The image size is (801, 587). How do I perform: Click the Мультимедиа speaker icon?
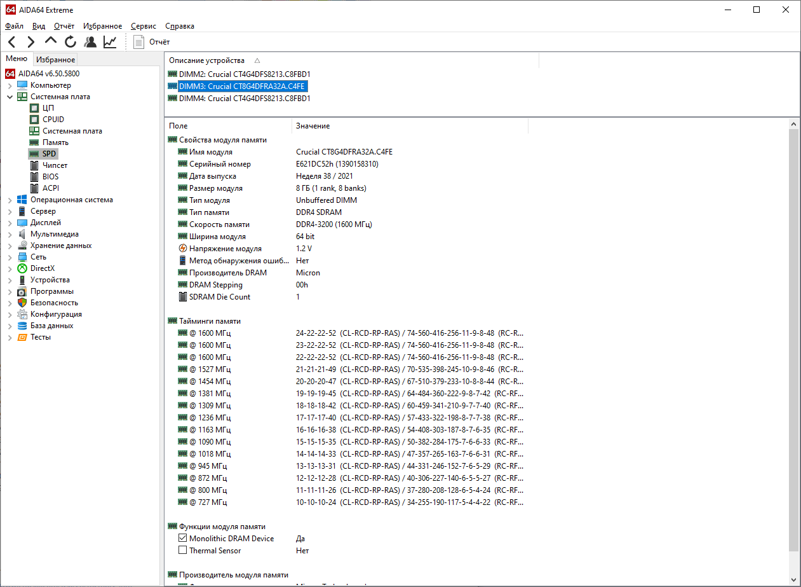pyautogui.click(x=22, y=234)
